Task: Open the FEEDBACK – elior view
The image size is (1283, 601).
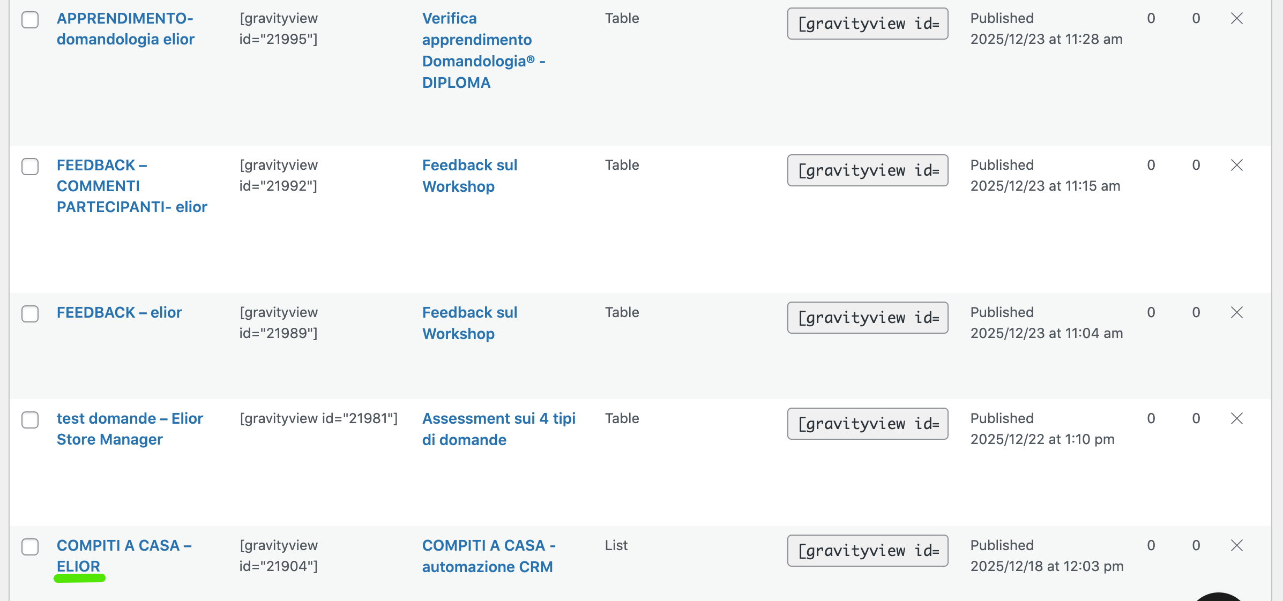Action: [x=120, y=312]
